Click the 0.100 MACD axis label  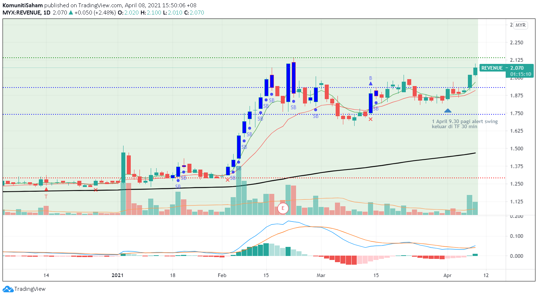tap(517, 236)
